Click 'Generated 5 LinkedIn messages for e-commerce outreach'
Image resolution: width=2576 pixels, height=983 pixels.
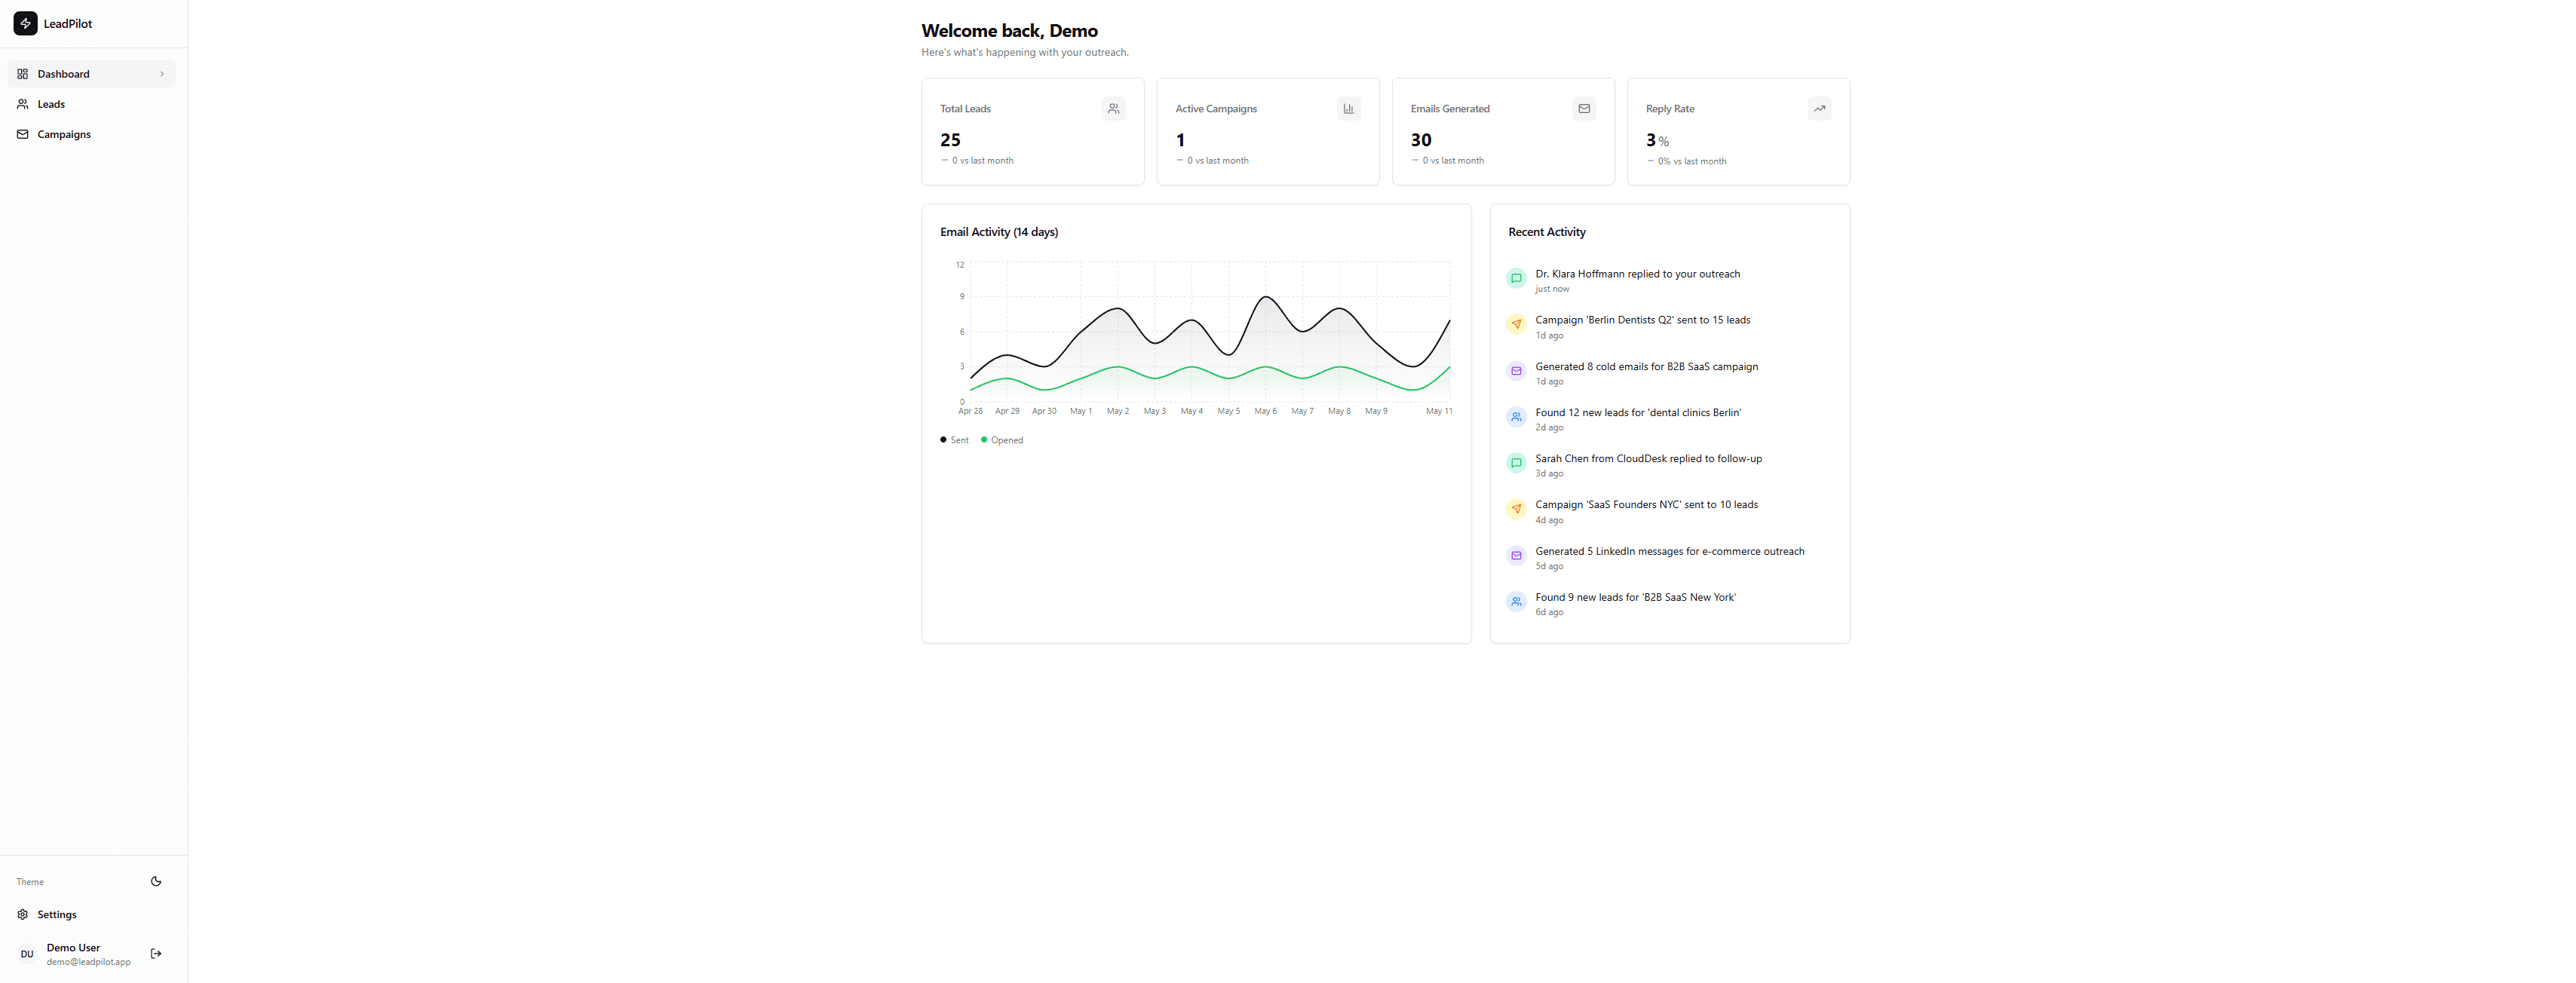(x=1669, y=551)
